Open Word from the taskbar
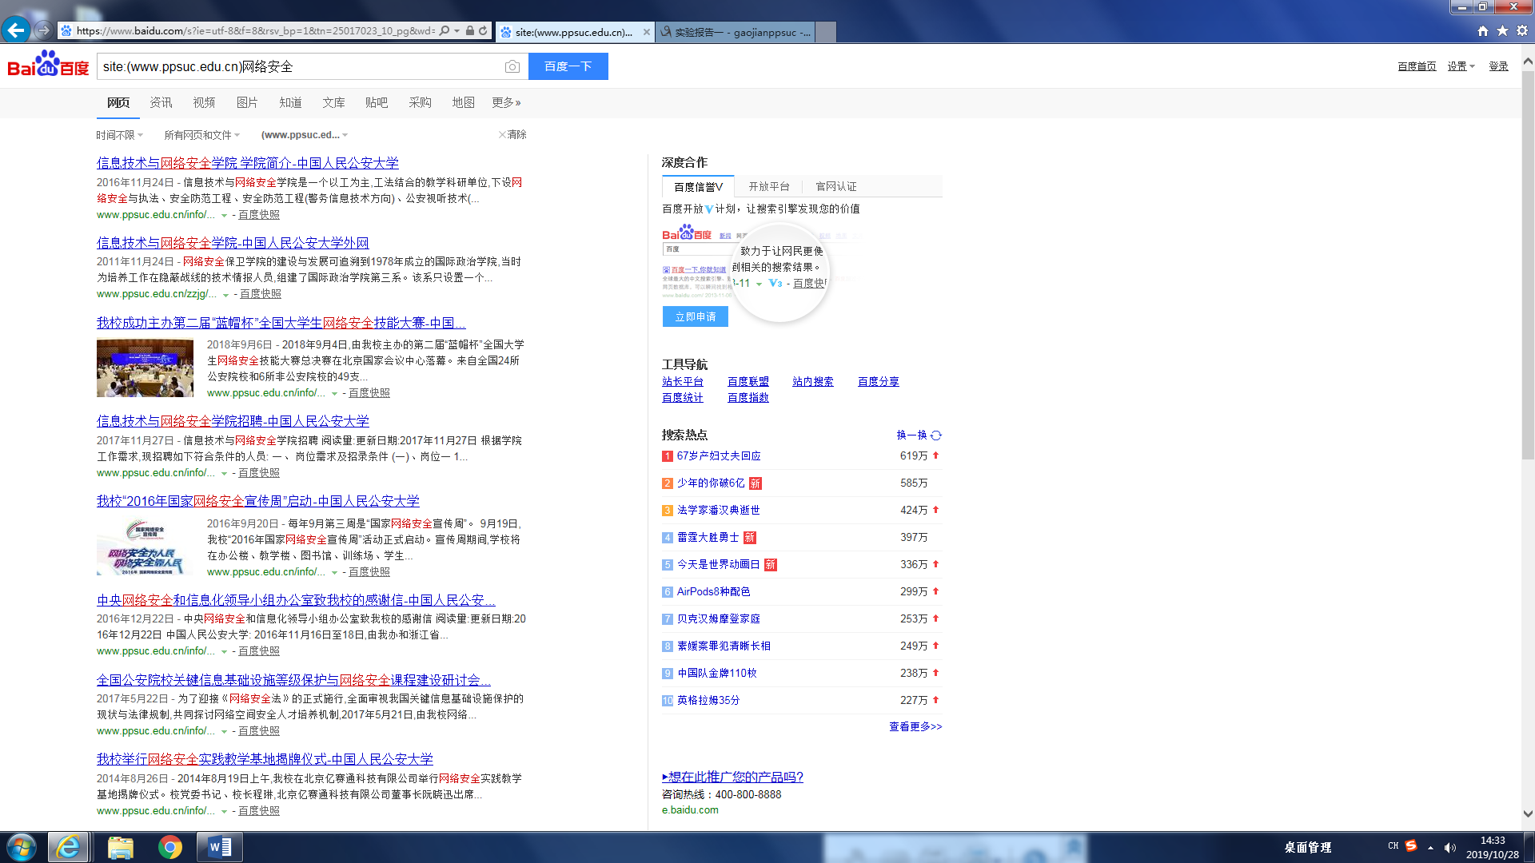 click(x=219, y=847)
